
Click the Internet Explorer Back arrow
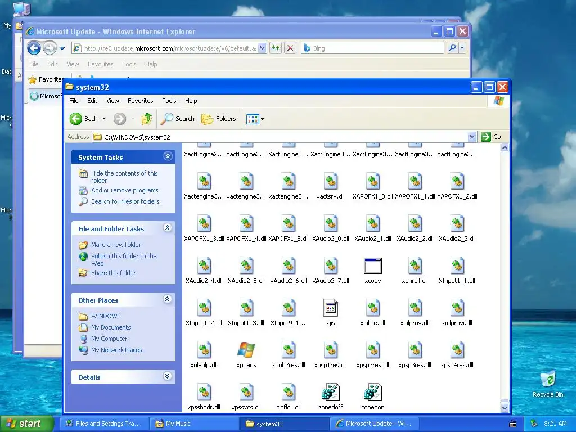point(34,48)
